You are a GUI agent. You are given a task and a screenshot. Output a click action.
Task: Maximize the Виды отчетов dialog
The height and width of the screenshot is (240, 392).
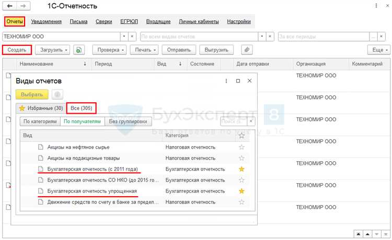[x=238, y=81]
